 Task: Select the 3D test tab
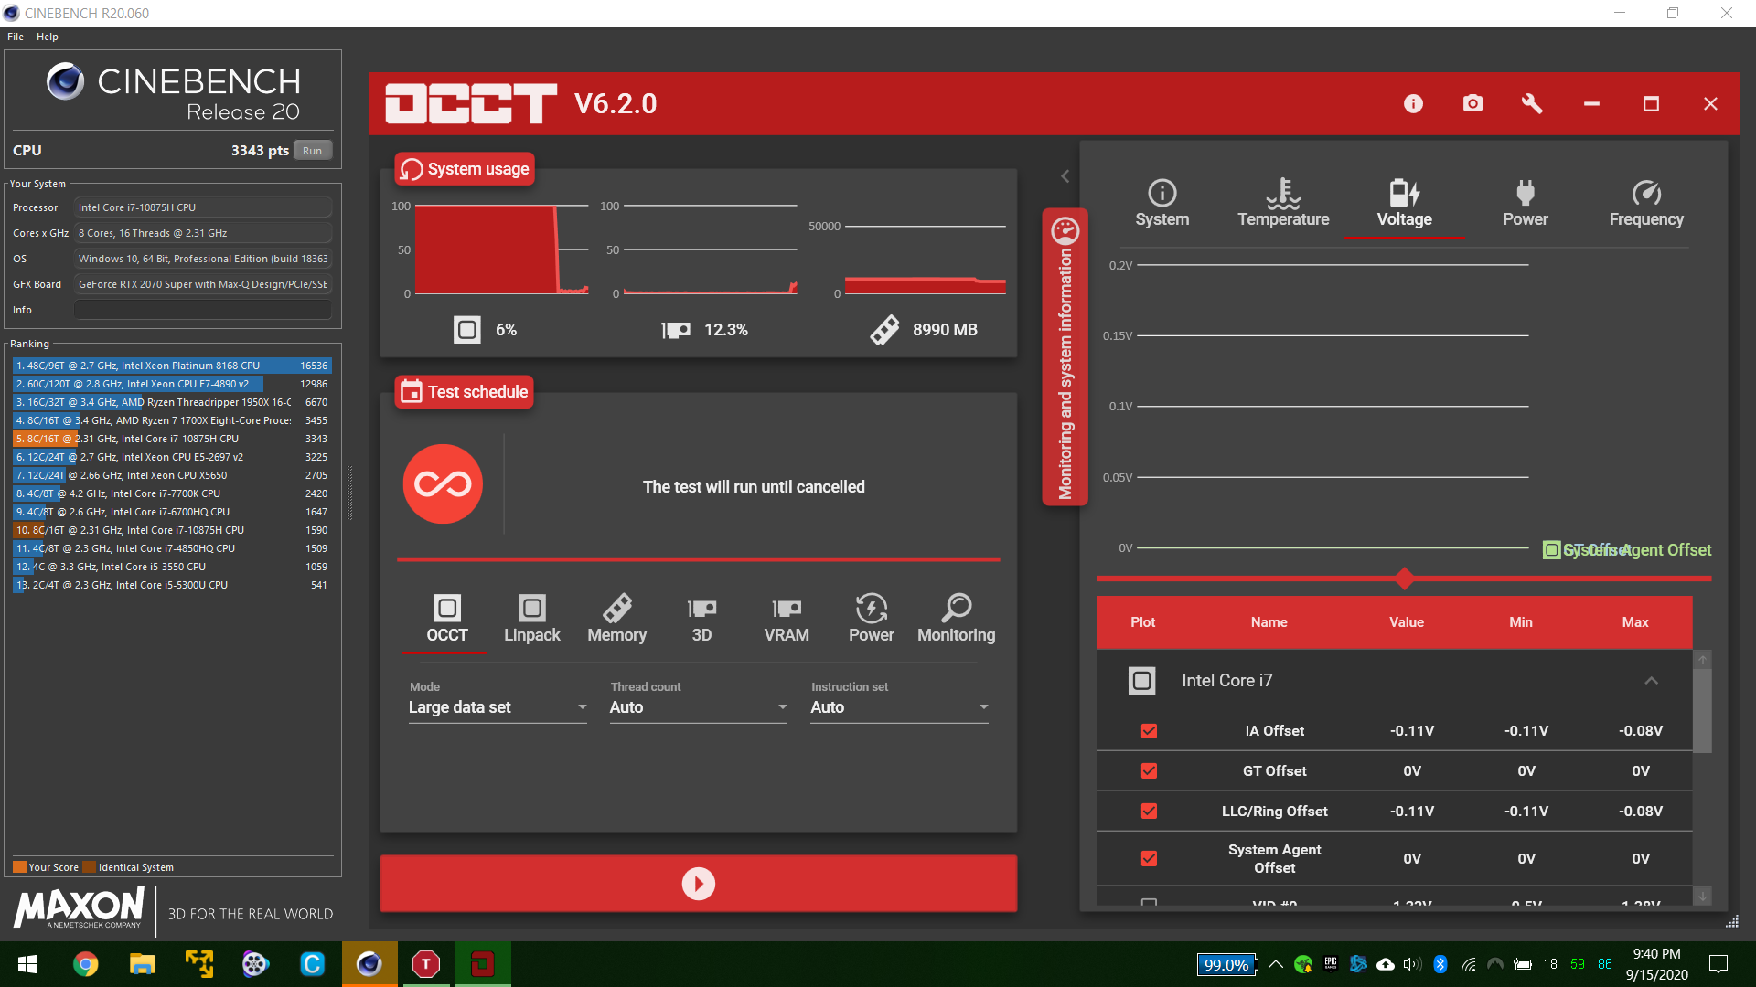(701, 619)
